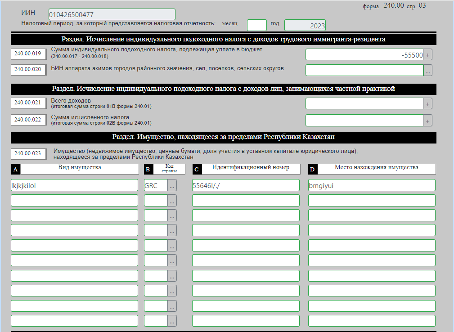
Task: Click the plus button beside Всего доходов field
Action: 427,104
